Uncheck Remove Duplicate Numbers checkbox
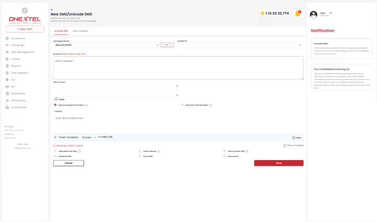 click(x=55, y=105)
